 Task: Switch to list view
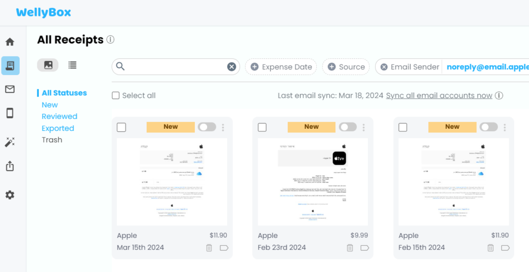pos(72,65)
